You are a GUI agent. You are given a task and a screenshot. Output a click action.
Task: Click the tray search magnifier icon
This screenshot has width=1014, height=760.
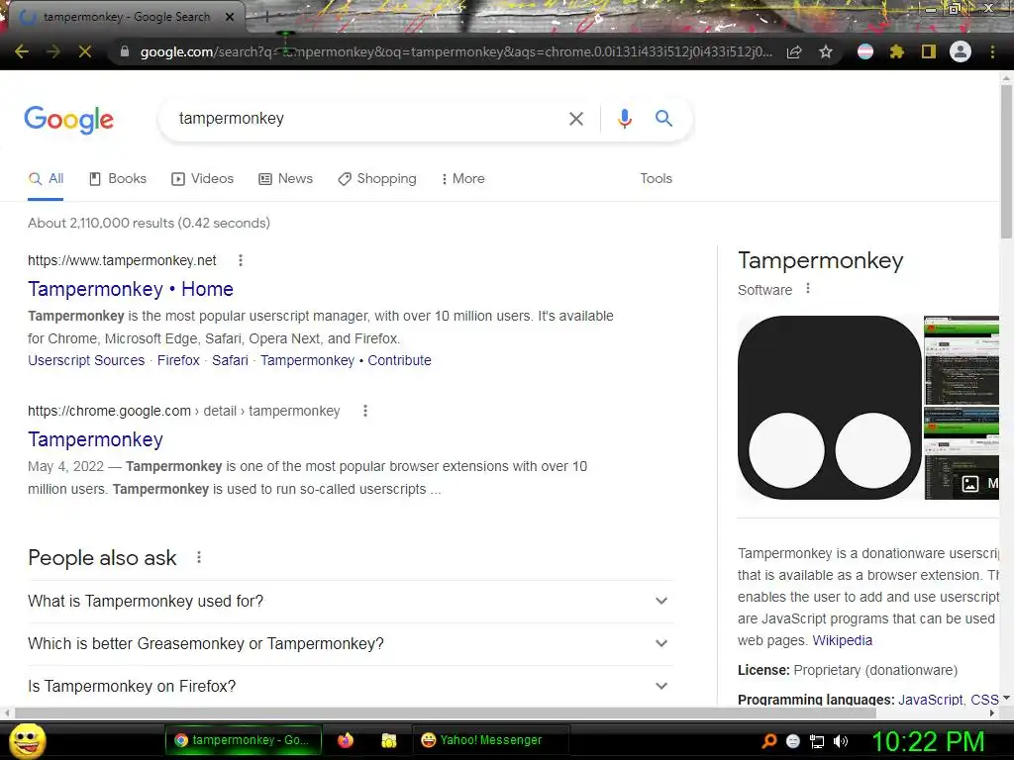[768, 741]
